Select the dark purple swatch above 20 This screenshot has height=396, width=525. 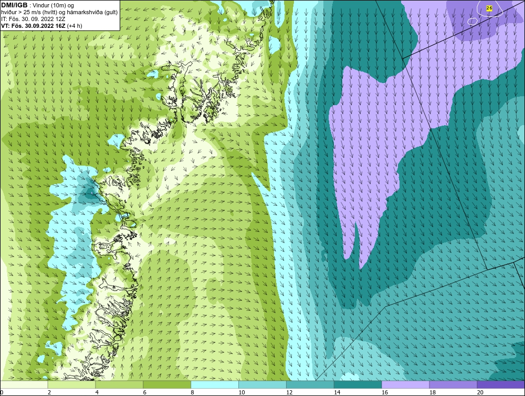click(x=501, y=384)
